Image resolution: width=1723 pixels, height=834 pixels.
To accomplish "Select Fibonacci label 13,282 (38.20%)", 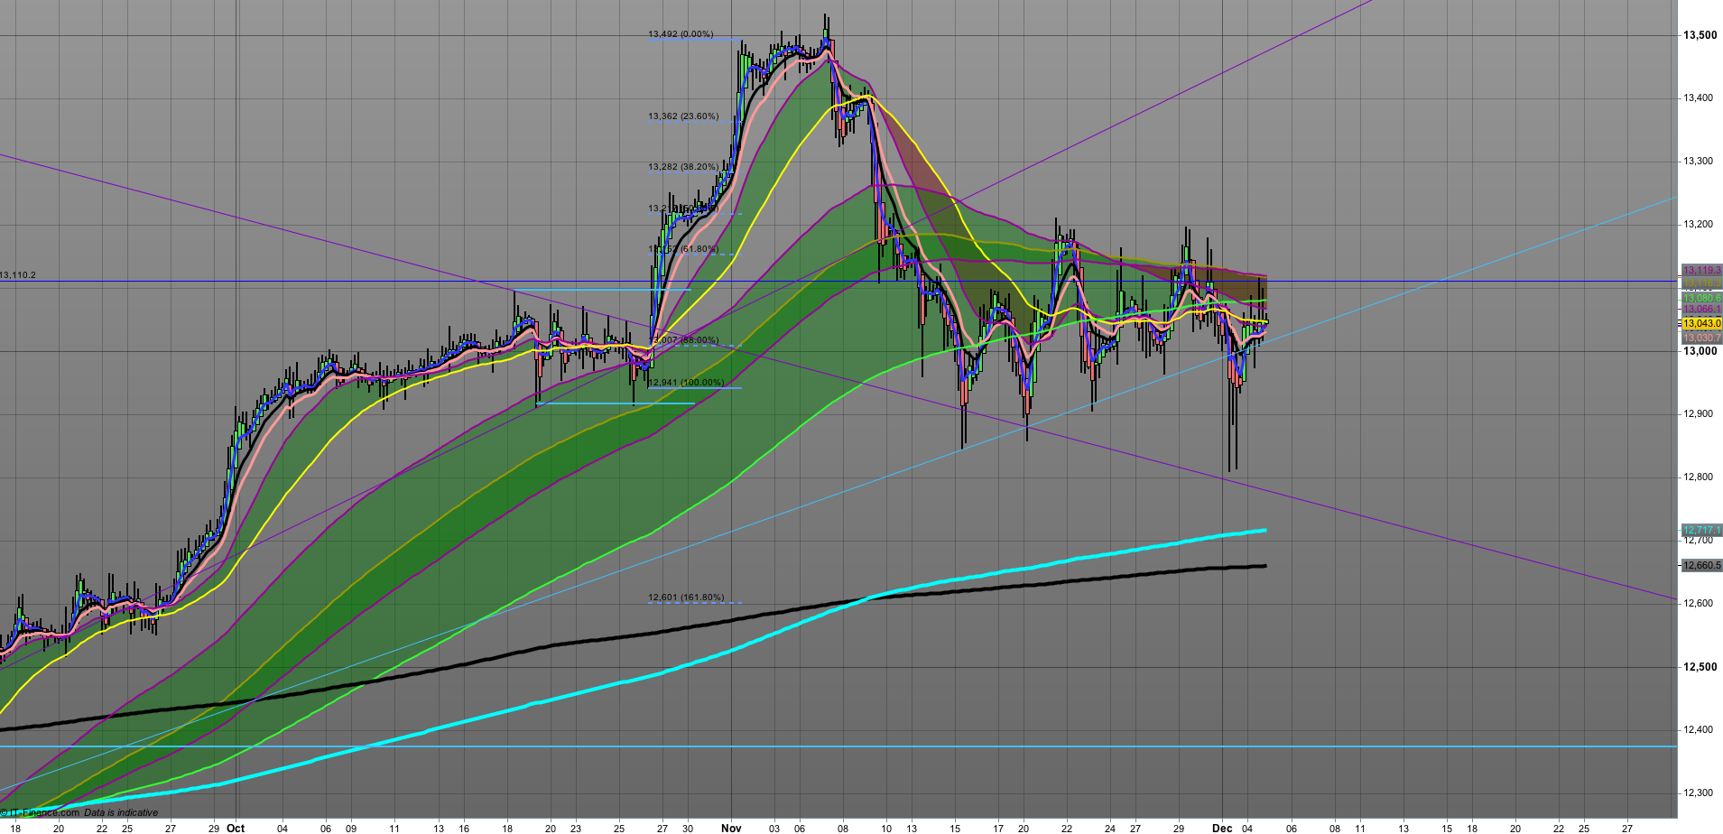I will click(683, 167).
